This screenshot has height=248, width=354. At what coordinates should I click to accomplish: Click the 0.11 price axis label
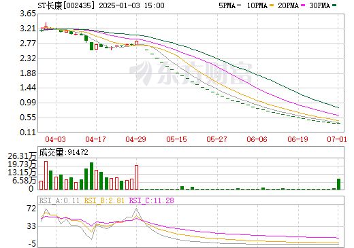point(28,132)
